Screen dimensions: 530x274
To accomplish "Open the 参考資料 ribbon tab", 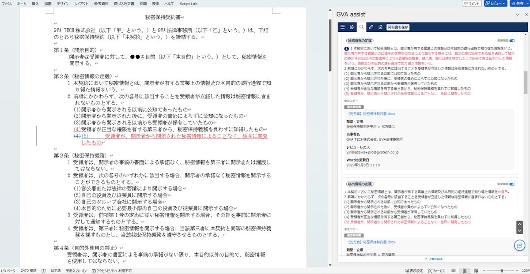I will tap(100, 4).
